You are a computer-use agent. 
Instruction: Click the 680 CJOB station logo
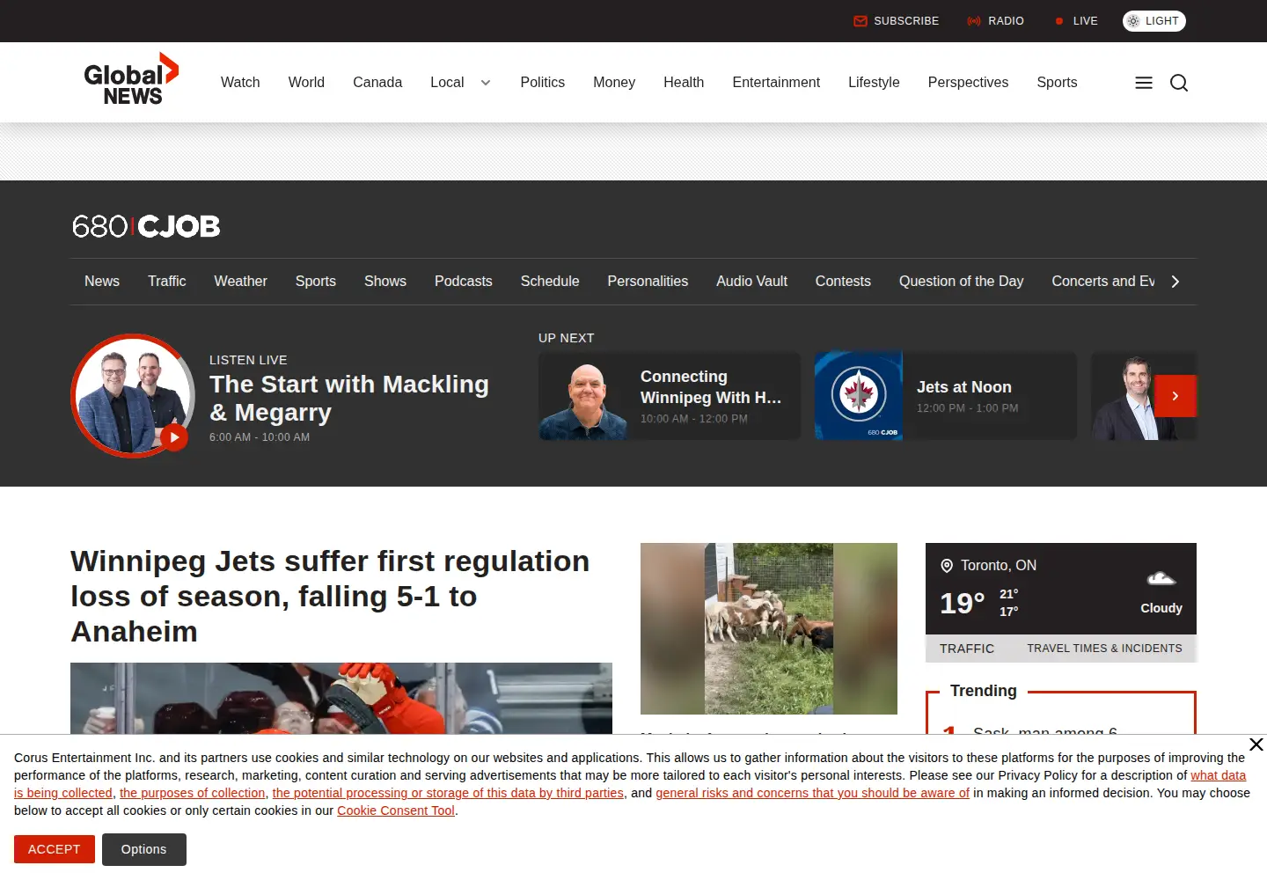146,226
